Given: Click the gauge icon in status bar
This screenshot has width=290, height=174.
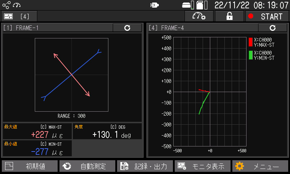Looking at the screenshot, I should tap(17, 5).
